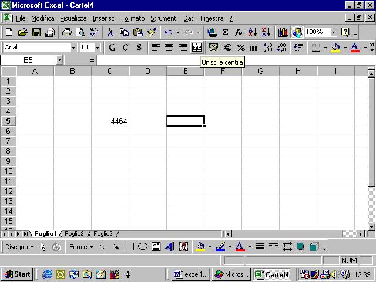Open an existing file via folder icon
The height and width of the screenshot is (282, 376).
click(x=23, y=32)
